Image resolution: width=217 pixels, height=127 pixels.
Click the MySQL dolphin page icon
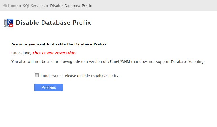tap(9, 23)
